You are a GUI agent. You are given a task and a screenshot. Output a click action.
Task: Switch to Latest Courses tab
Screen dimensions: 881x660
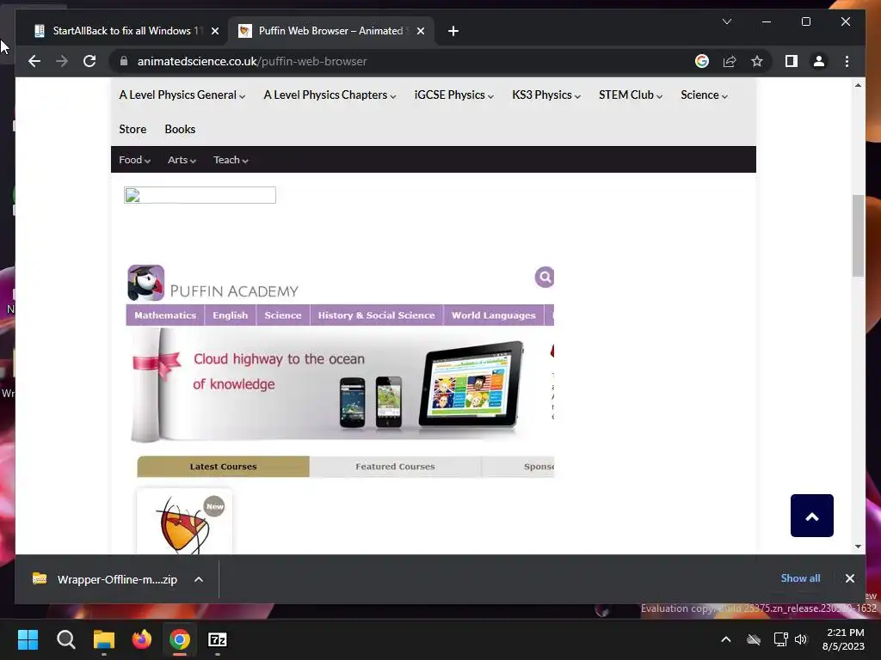[223, 467]
